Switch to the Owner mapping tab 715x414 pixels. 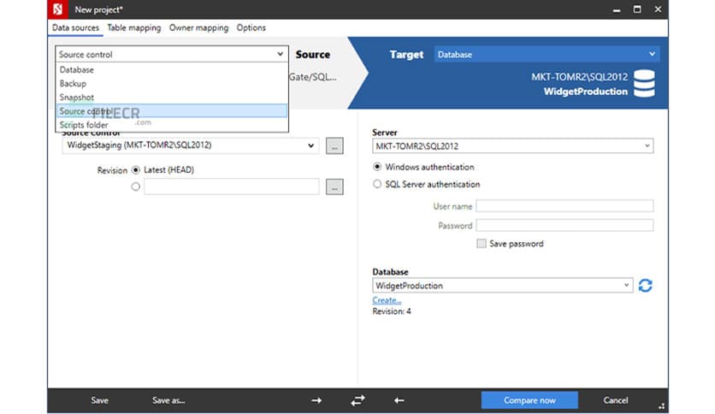click(198, 28)
